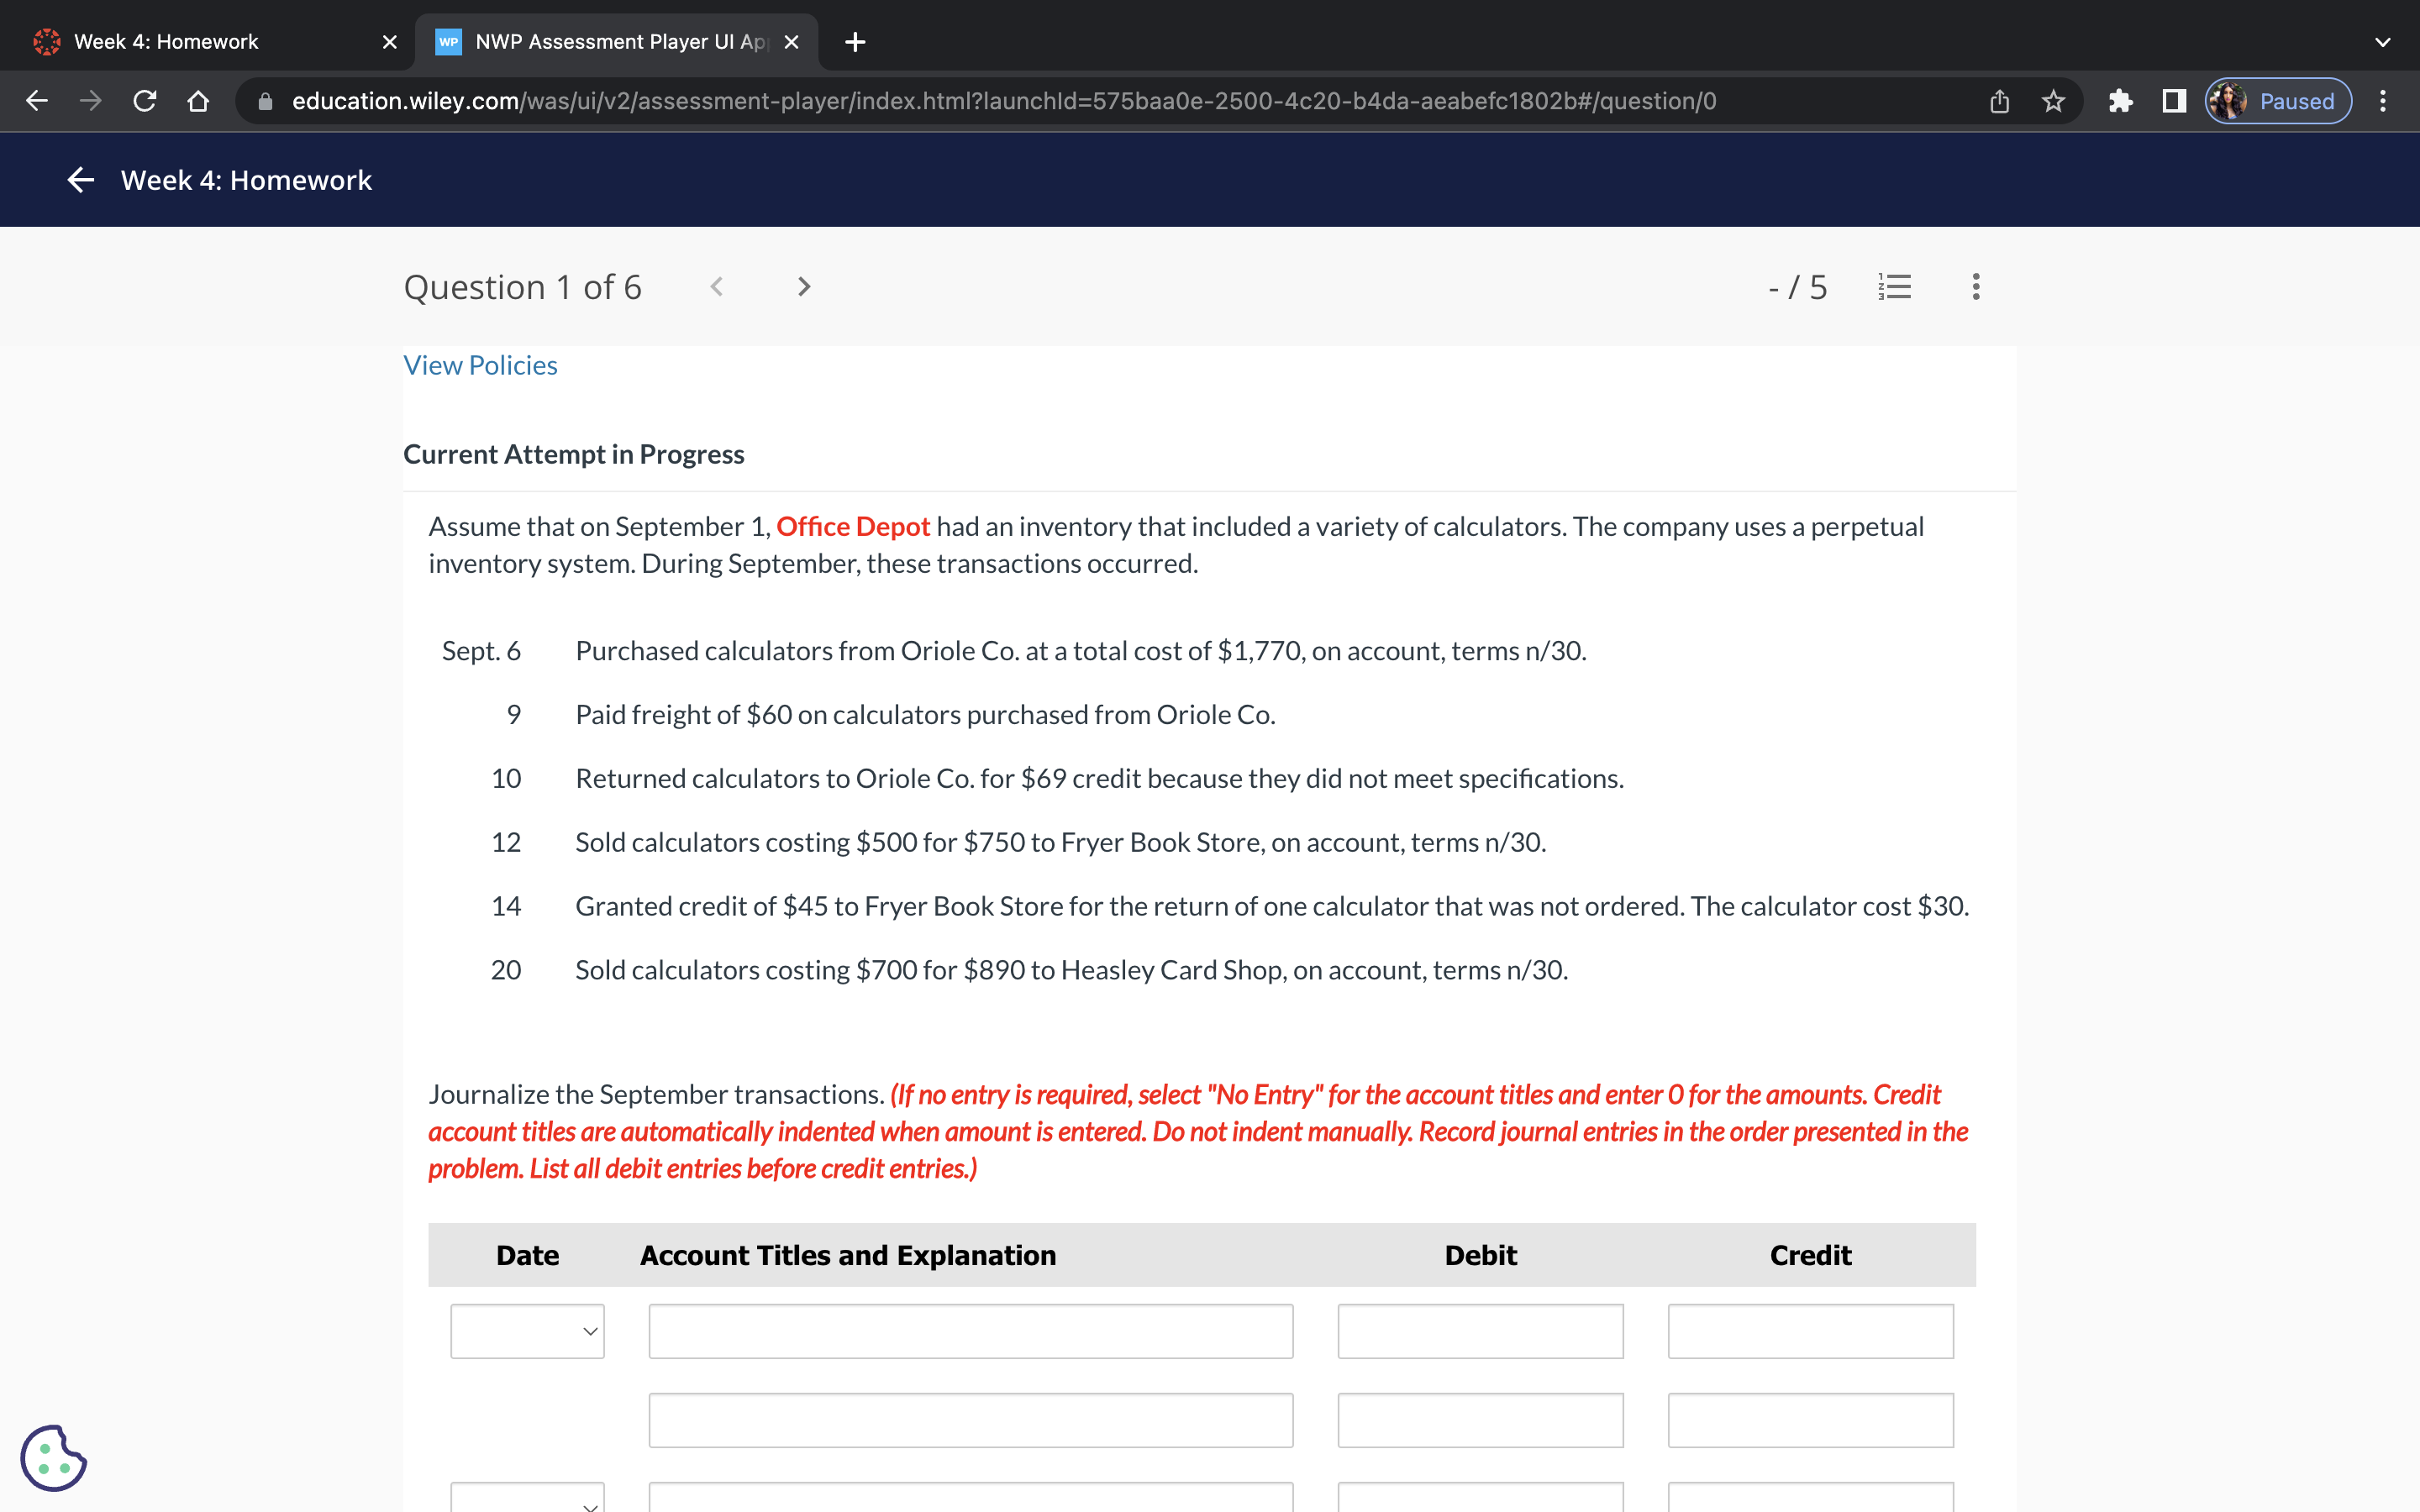Go to next question with right chevron
Viewport: 2420px width, 1512px height.
point(803,287)
